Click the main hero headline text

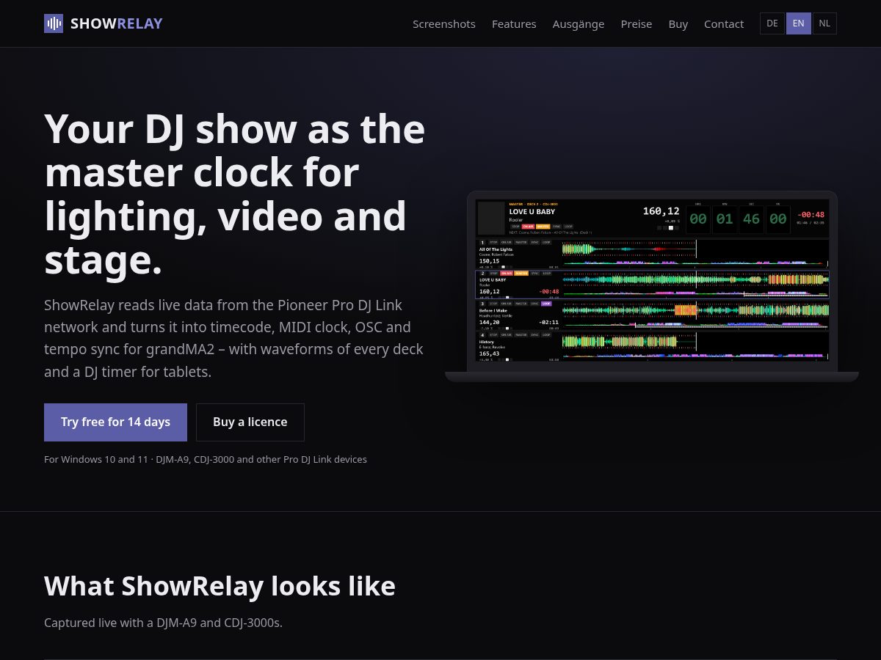[x=235, y=194]
